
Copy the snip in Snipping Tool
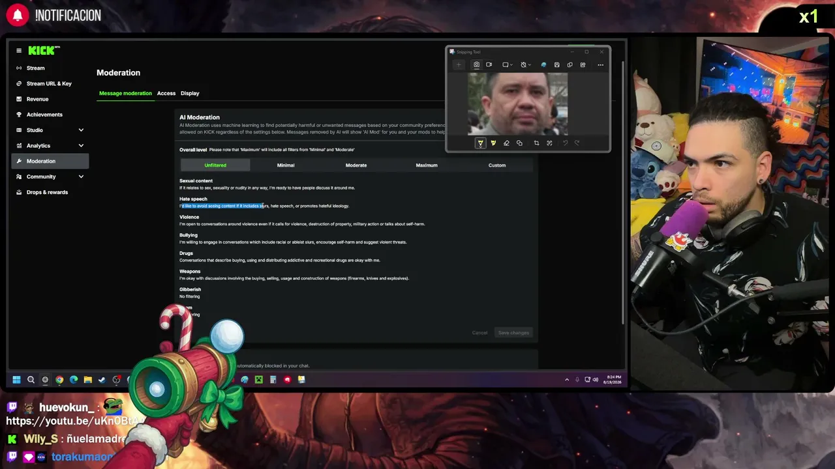pyautogui.click(x=569, y=64)
